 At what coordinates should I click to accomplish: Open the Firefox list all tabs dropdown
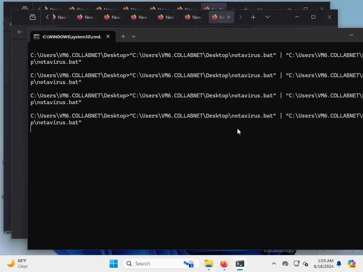[x=268, y=17]
